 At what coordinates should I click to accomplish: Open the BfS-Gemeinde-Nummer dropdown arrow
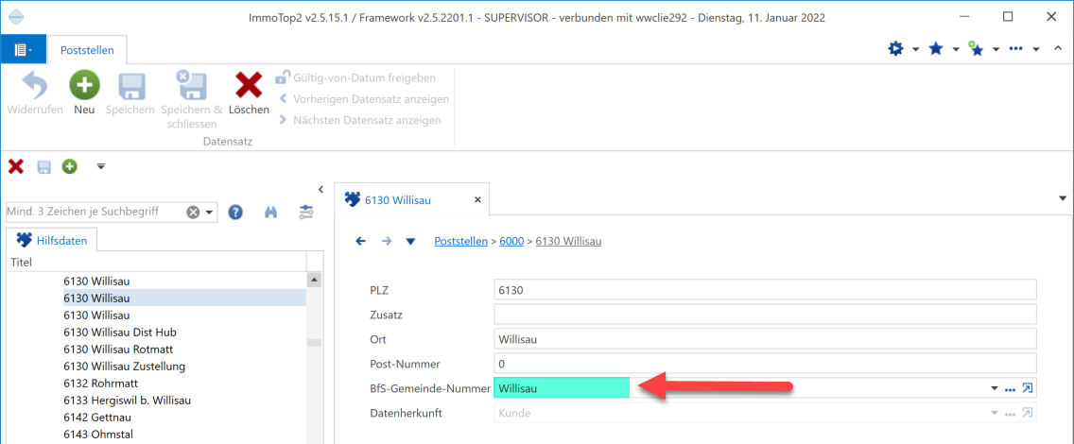click(x=994, y=388)
